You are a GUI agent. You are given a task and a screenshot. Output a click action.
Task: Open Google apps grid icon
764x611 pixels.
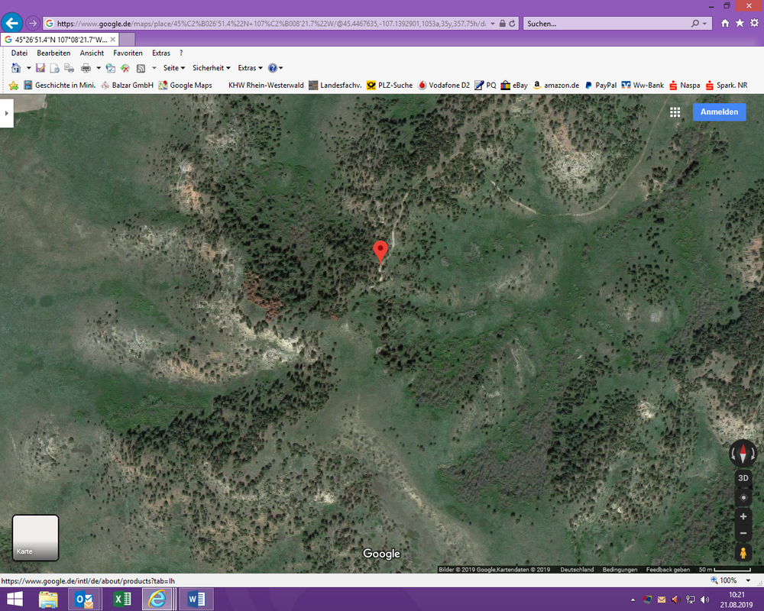675,112
